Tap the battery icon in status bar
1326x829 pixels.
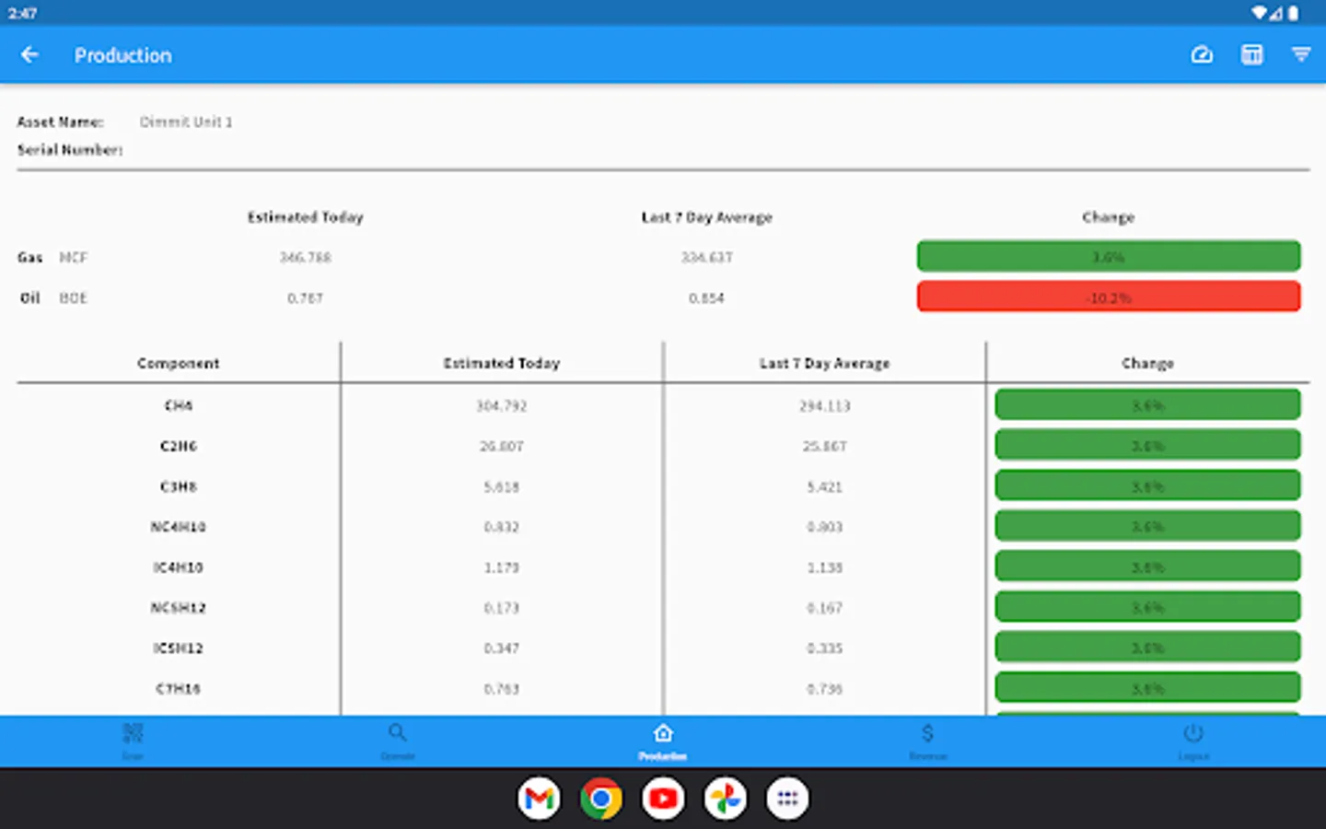(x=1294, y=13)
